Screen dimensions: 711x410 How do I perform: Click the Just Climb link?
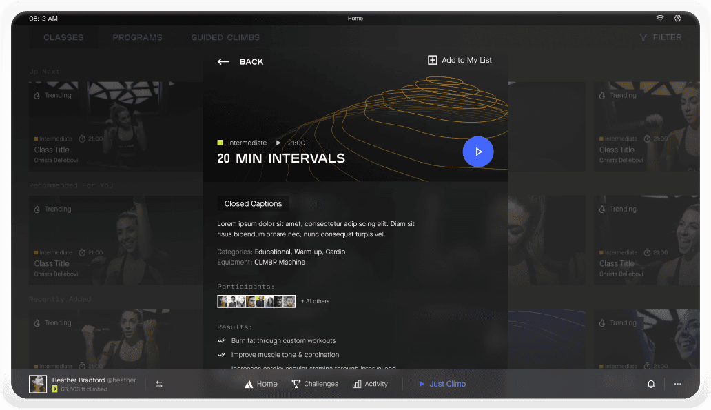pos(448,384)
